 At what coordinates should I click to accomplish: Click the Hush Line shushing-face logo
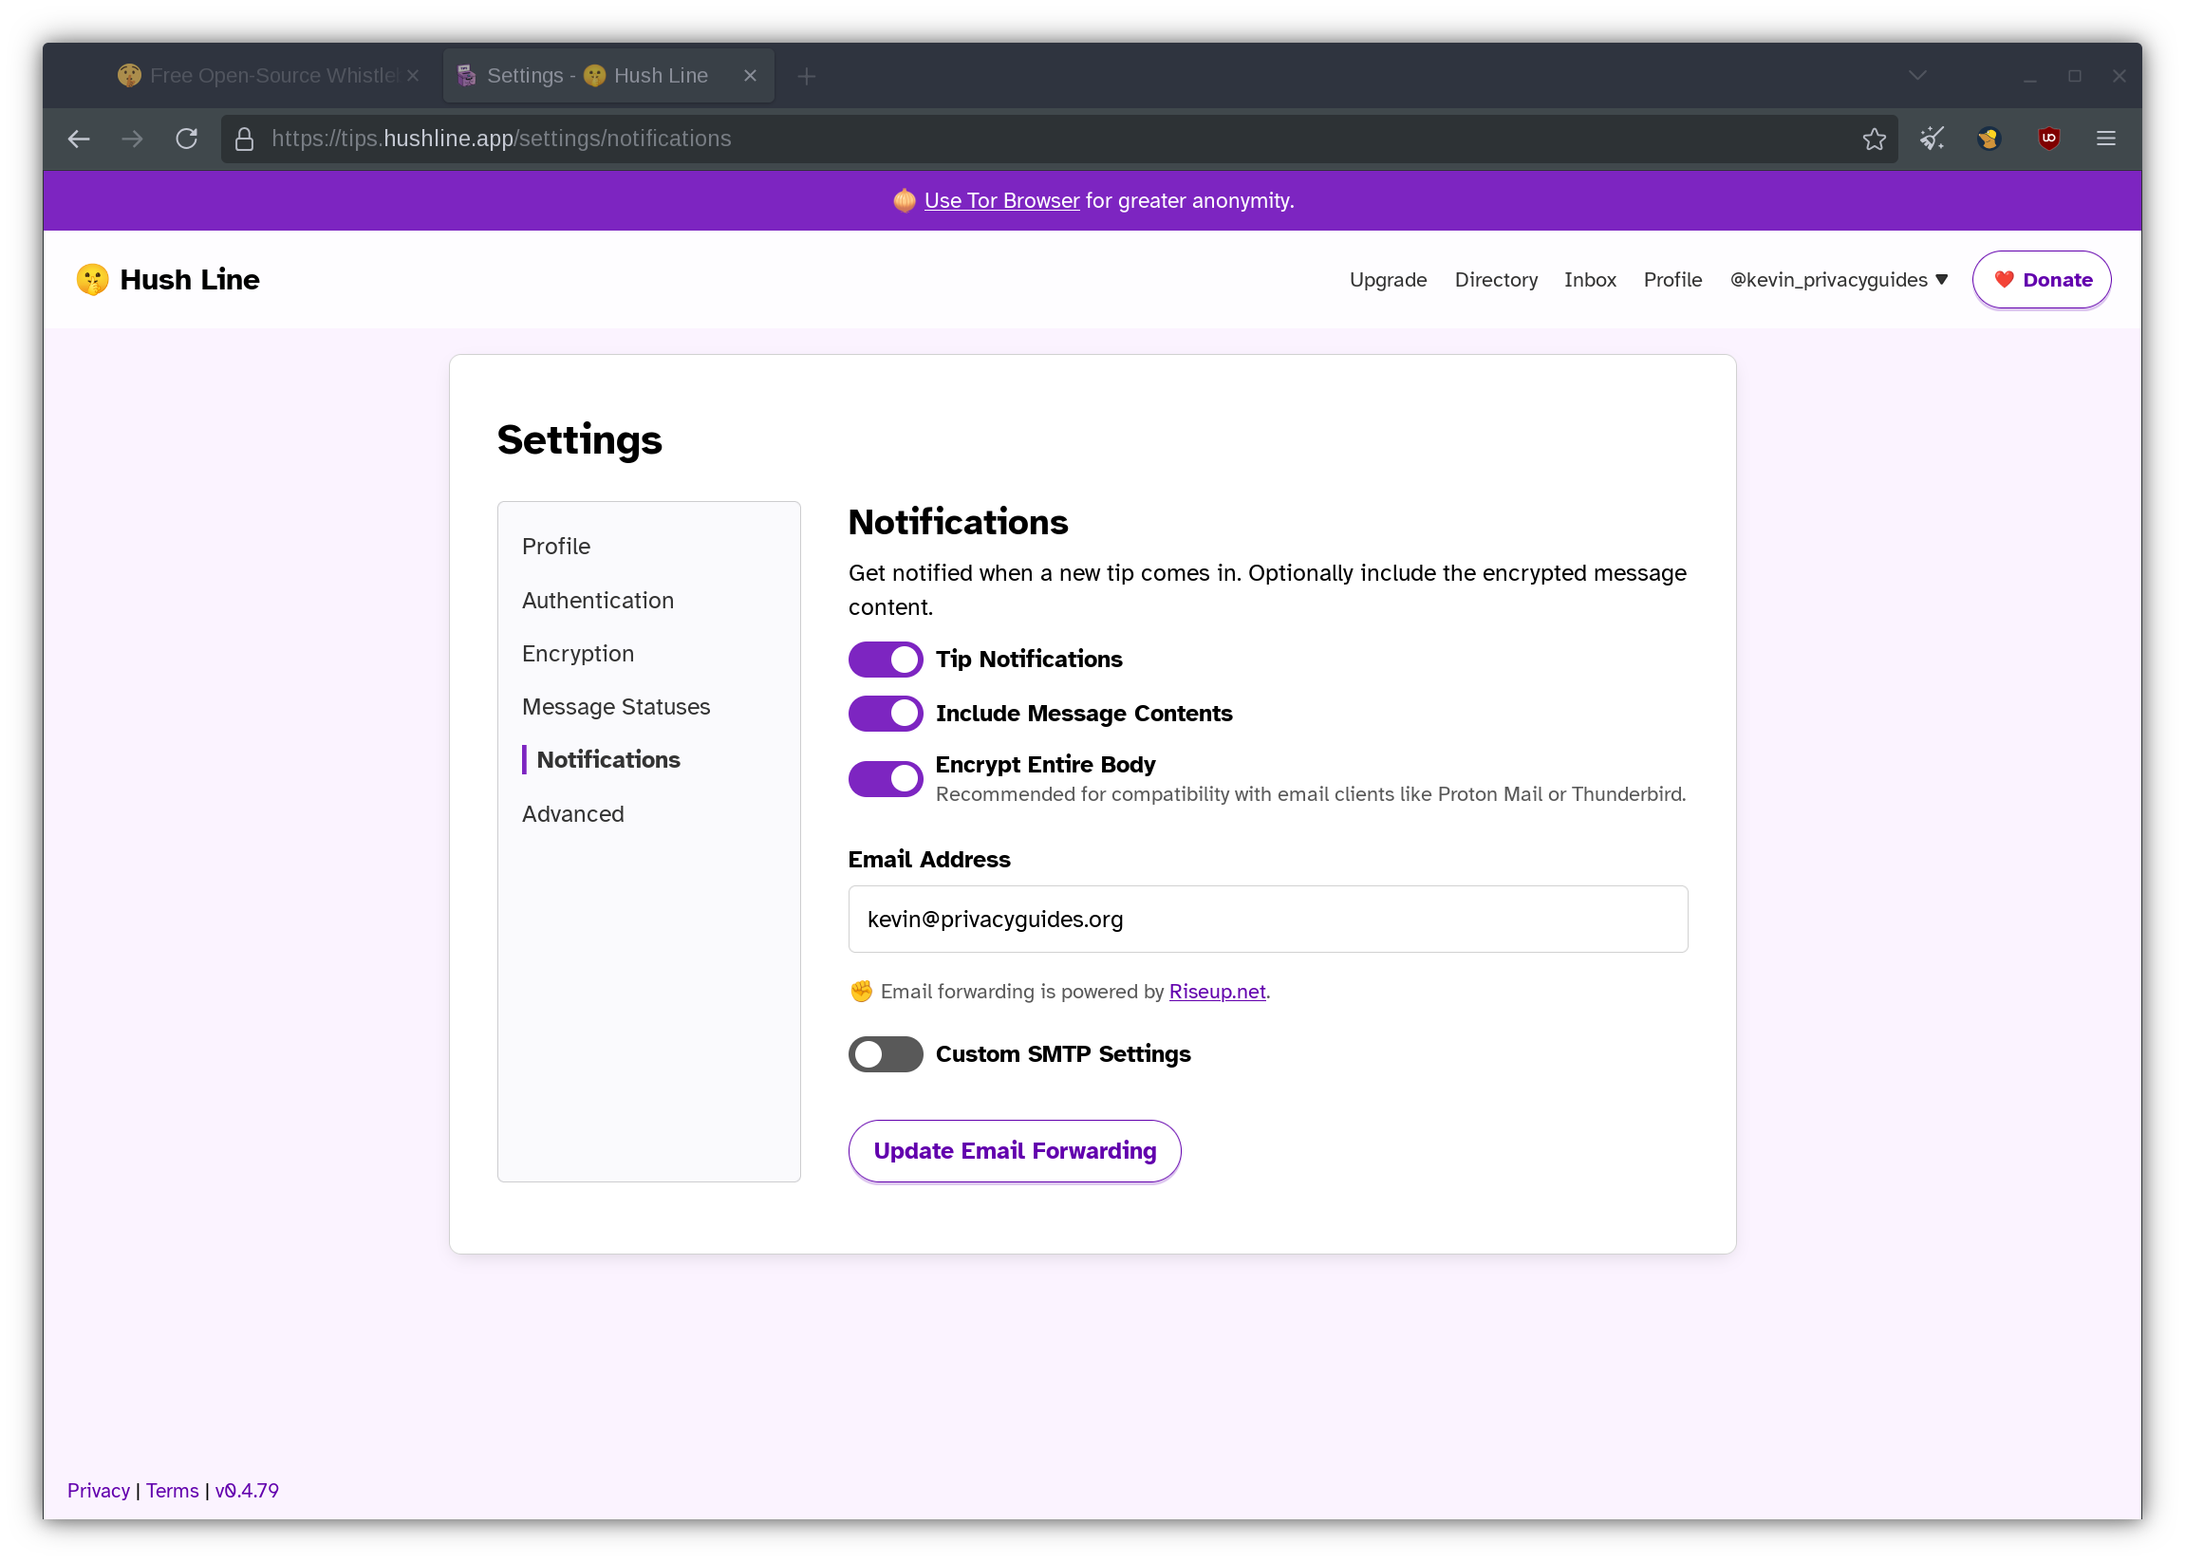coord(92,280)
